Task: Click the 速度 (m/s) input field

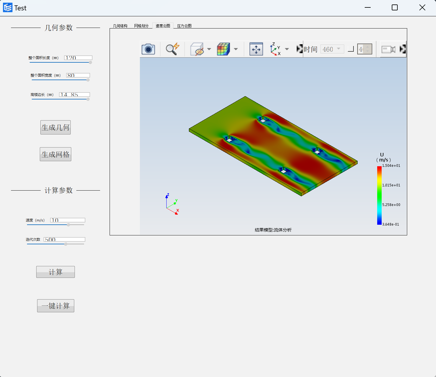Action: click(68, 220)
